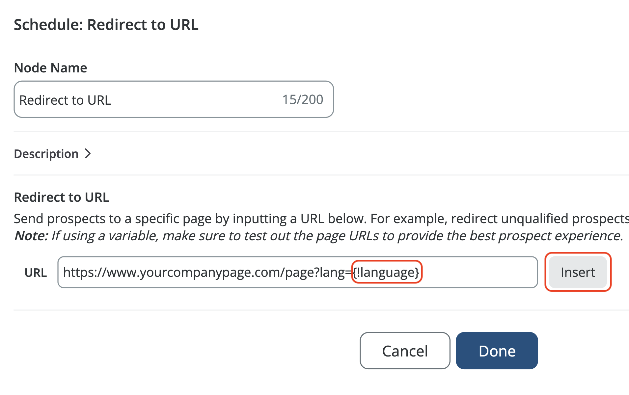
Task: Place cursor on 'Redirect to URL' node name text
Action: (65, 100)
